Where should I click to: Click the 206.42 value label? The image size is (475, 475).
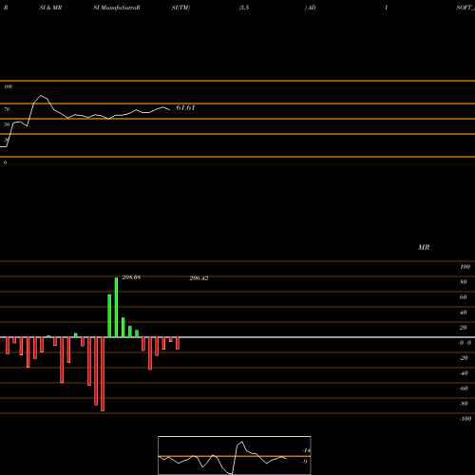(199, 278)
